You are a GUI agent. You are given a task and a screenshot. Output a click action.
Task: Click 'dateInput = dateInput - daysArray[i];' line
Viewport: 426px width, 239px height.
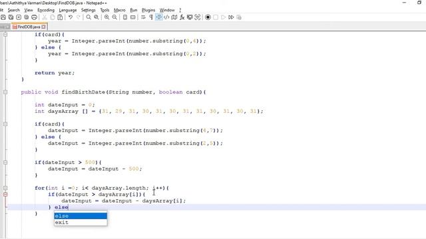(x=123, y=200)
